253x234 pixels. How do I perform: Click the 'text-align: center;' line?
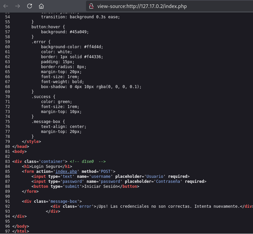(64, 127)
